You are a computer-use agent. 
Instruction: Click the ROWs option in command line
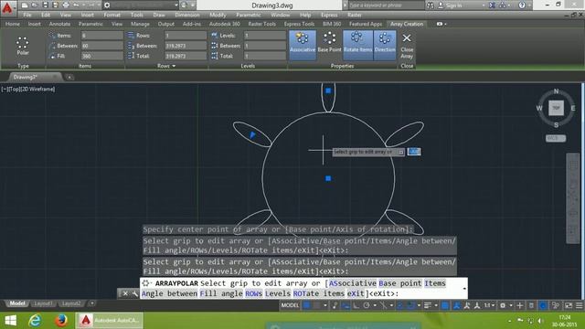coord(254,293)
